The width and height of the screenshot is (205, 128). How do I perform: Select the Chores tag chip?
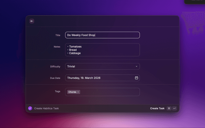point(72,92)
